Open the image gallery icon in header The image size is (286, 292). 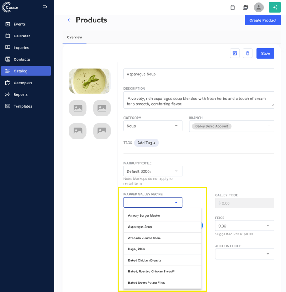(245, 7)
